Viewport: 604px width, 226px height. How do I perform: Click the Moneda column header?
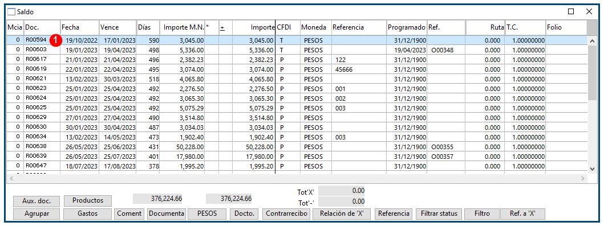(315, 27)
